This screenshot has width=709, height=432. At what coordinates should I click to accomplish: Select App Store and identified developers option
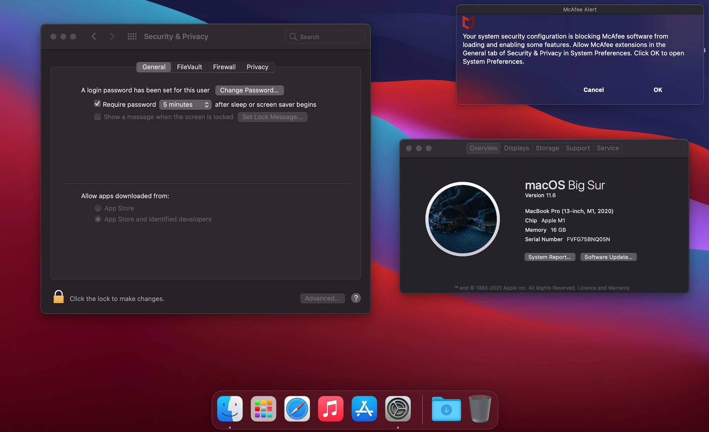[x=98, y=219]
